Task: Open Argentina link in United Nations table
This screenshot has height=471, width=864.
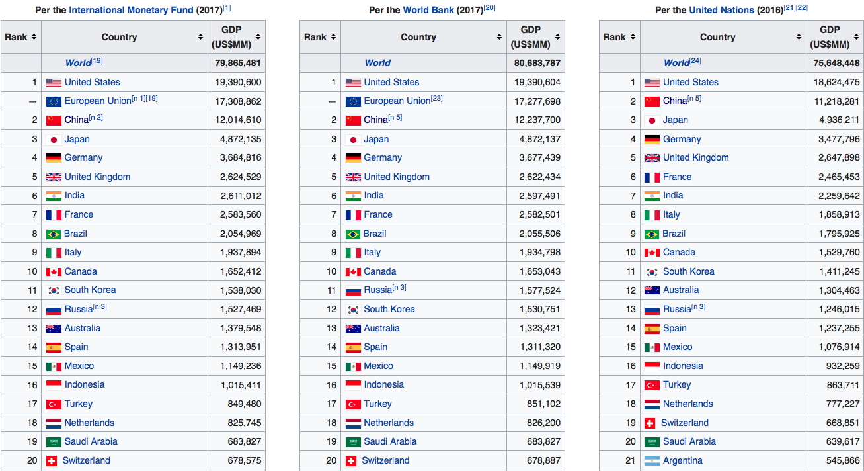Action: tap(683, 461)
